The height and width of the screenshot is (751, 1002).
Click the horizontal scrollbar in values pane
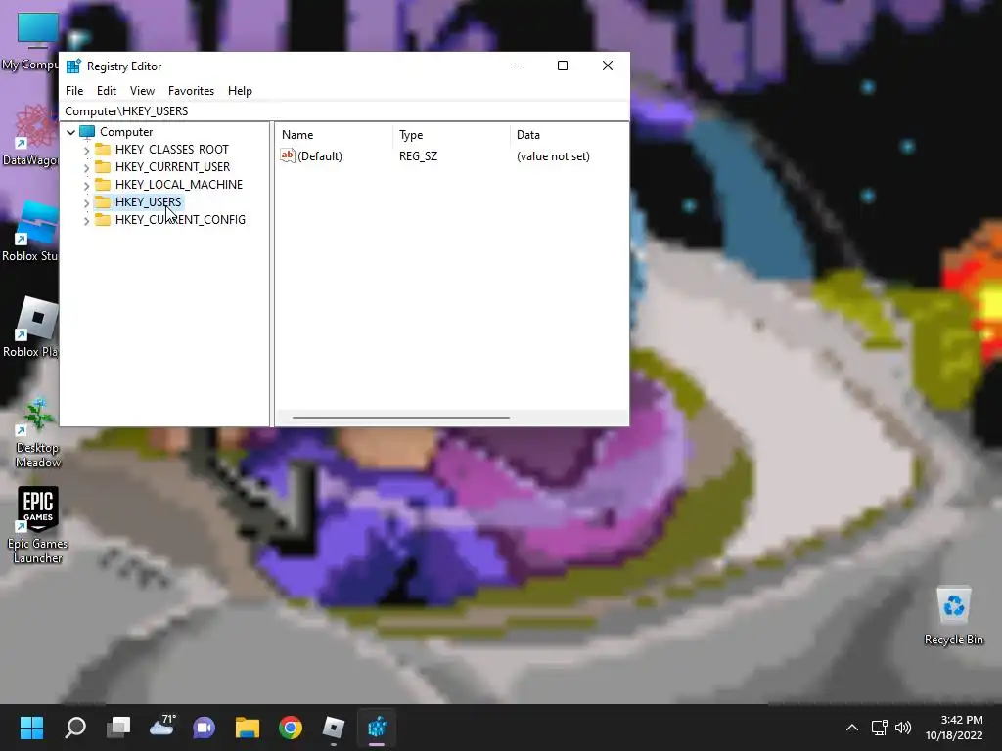(400, 418)
